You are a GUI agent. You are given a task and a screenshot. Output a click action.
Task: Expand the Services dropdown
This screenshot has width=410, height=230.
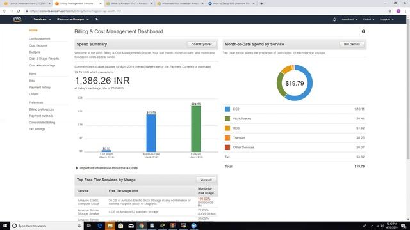(42, 19)
